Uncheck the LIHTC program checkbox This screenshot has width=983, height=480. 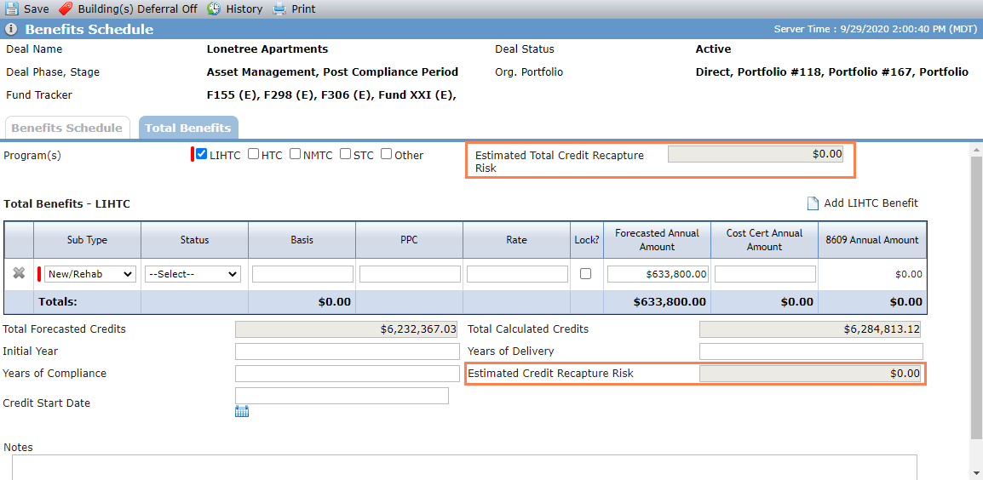coord(201,154)
